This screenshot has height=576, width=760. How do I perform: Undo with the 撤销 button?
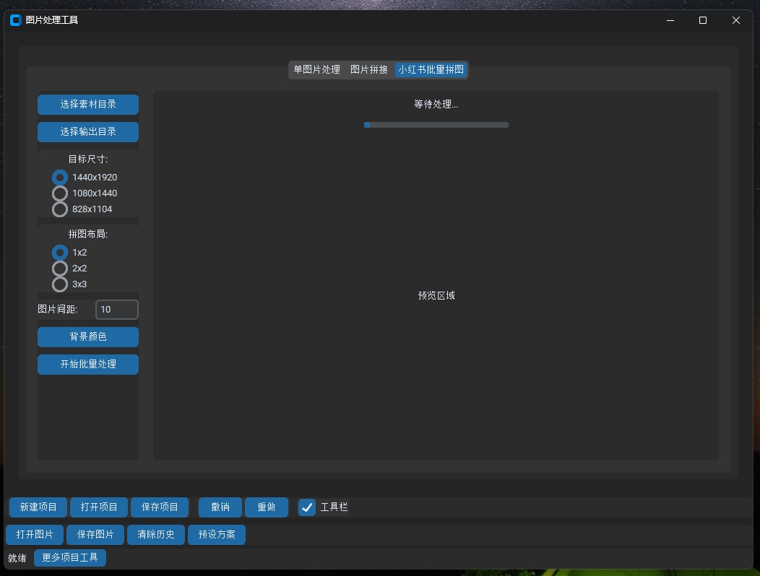pyautogui.click(x=220, y=507)
